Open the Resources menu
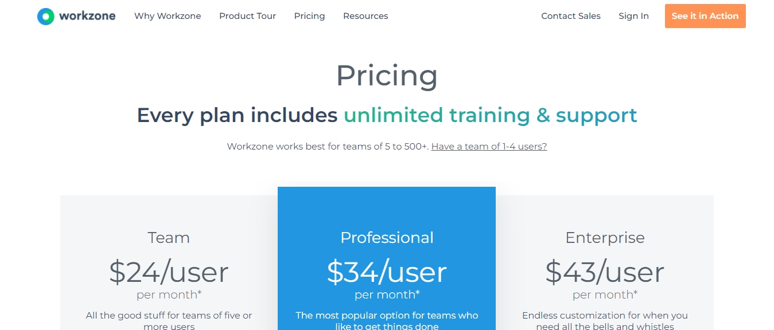 [x=365, y=16]
